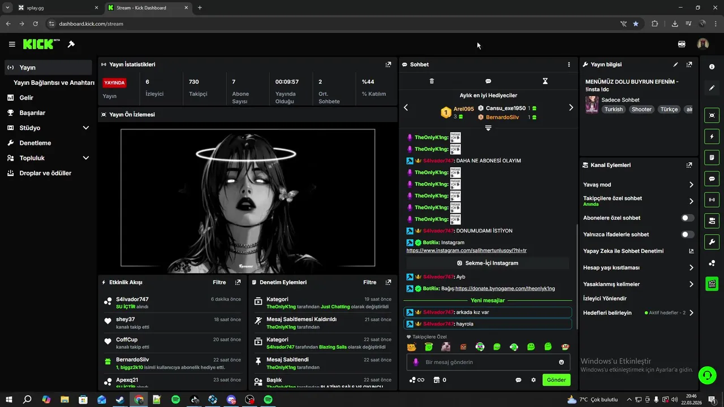Toggle the broadcast signal widget in the right sidebar

click(x=712, y=200)
